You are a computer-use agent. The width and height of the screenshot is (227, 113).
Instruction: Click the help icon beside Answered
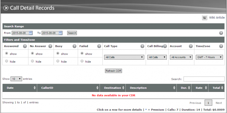[25, 46]
